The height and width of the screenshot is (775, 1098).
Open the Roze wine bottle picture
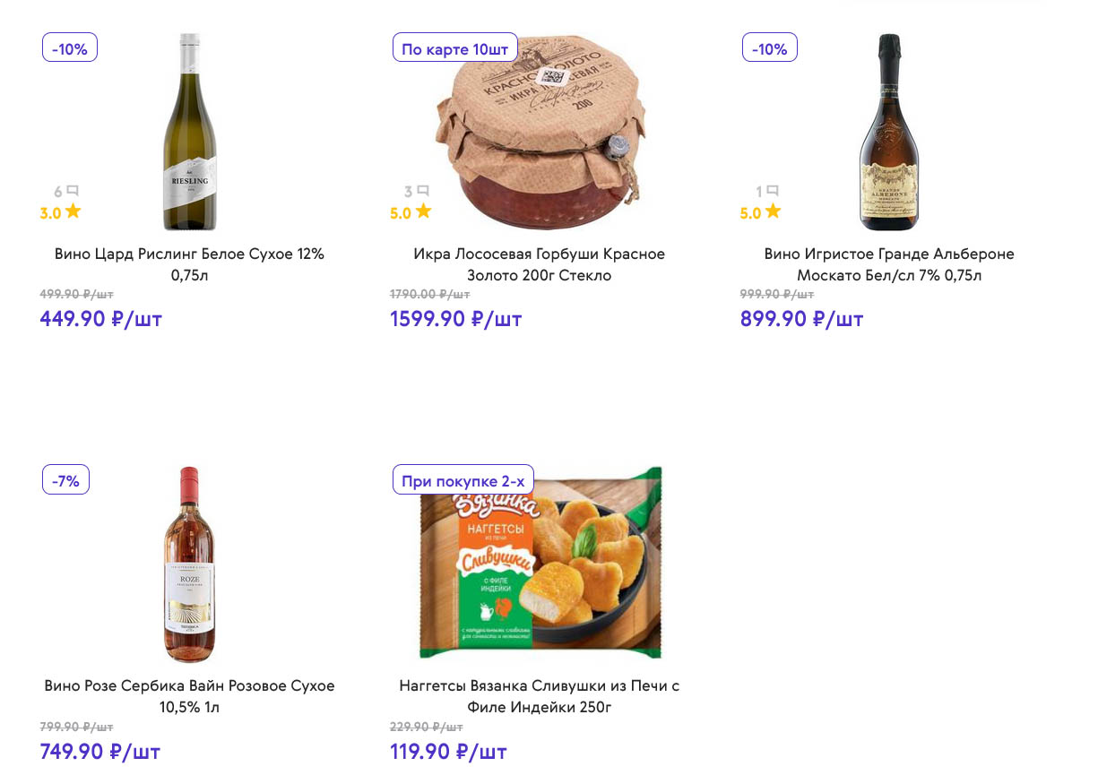pyautogui.click(x=189, y=564)
